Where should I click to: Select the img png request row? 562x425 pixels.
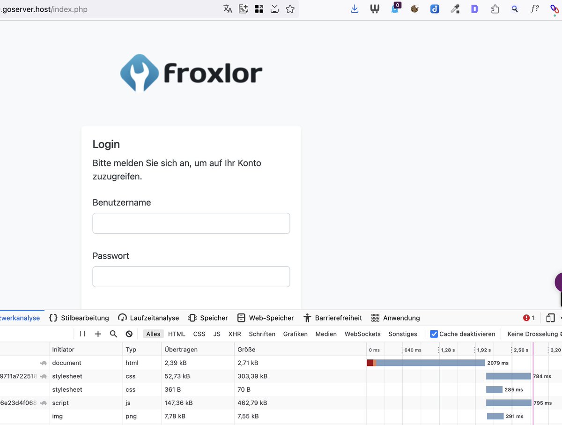(x=281, y=416)
